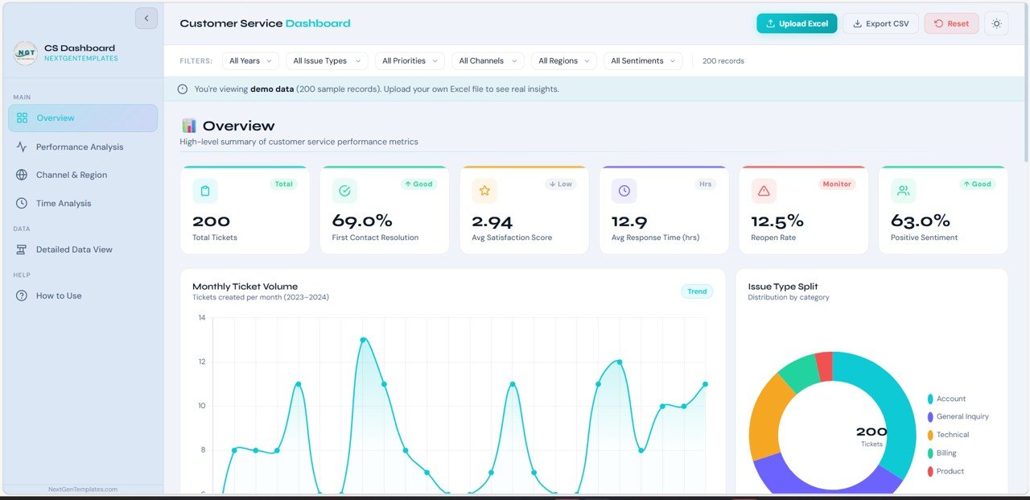Click the globe icon for Channel & Region
The width and height of the screenshot is (1030, 500).
[21, 175]
